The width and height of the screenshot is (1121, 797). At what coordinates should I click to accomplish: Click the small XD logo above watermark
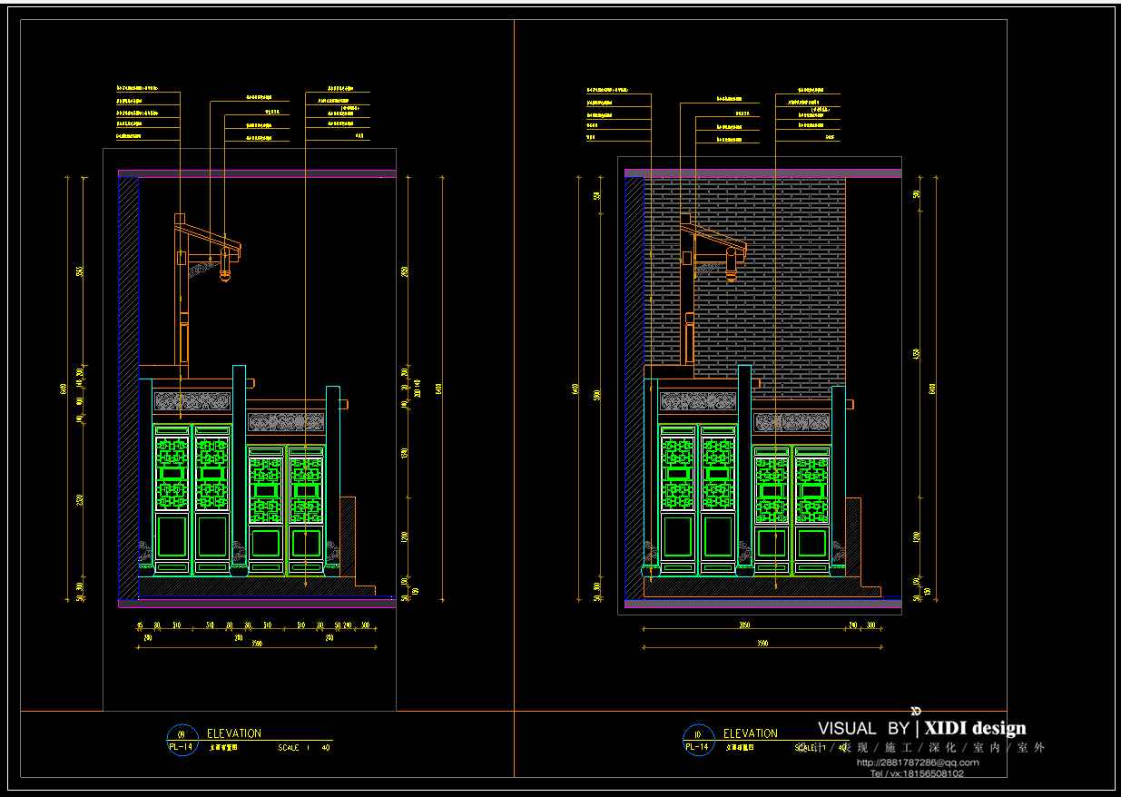tap(916, 711)
